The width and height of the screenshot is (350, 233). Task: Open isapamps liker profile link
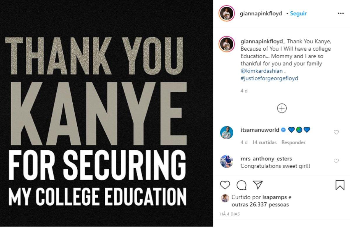point(273,197)
